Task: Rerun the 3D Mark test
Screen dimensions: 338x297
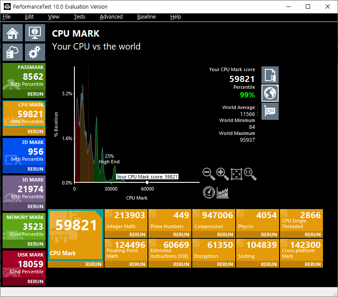Action: click(35, 206)
